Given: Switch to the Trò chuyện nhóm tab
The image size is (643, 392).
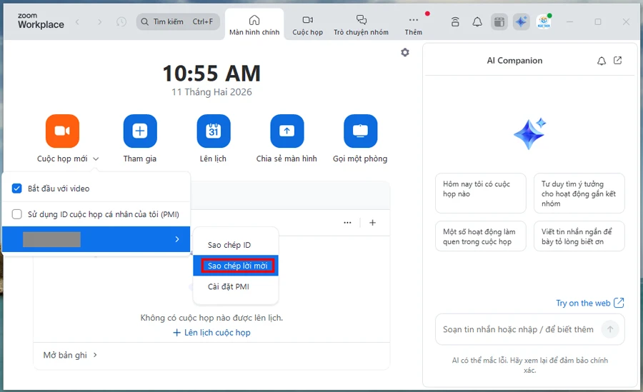Looking at the screenshot, I should (361, 24).
